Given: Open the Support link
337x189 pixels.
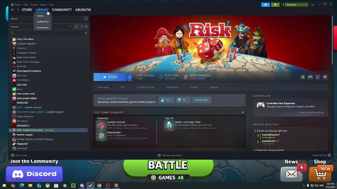Looking at the screenshot, I should (x=214, y=87).
